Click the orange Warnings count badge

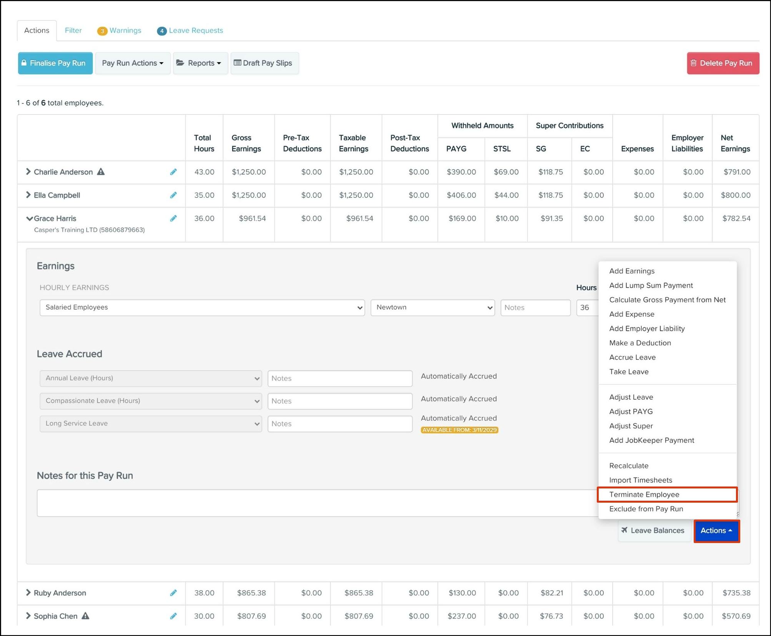coord(102,31)
